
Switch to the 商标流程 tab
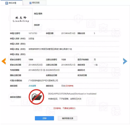point(35,3)
